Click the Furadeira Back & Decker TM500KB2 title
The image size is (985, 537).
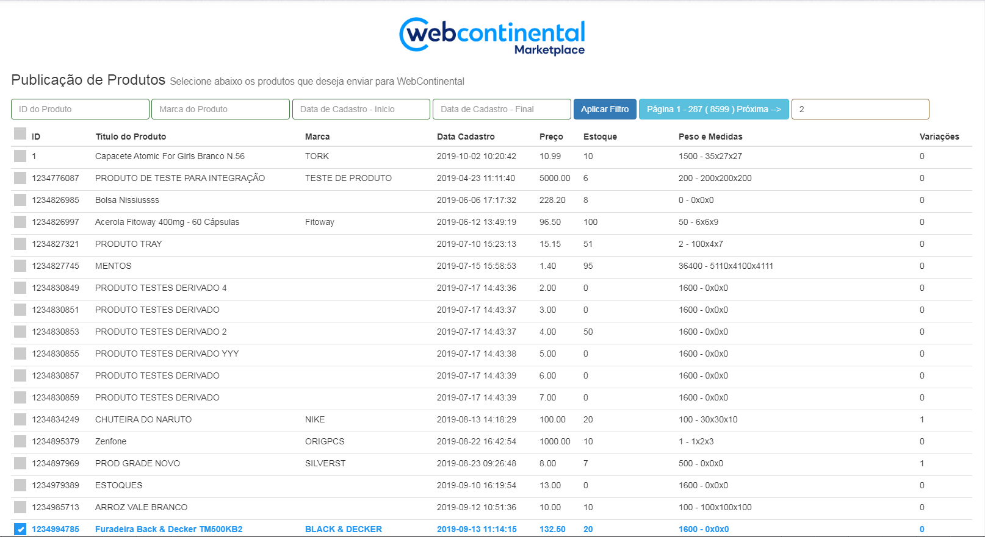[x=168, y=529]
